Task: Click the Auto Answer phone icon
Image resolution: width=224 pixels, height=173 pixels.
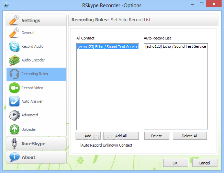Action: pos(14,101)
